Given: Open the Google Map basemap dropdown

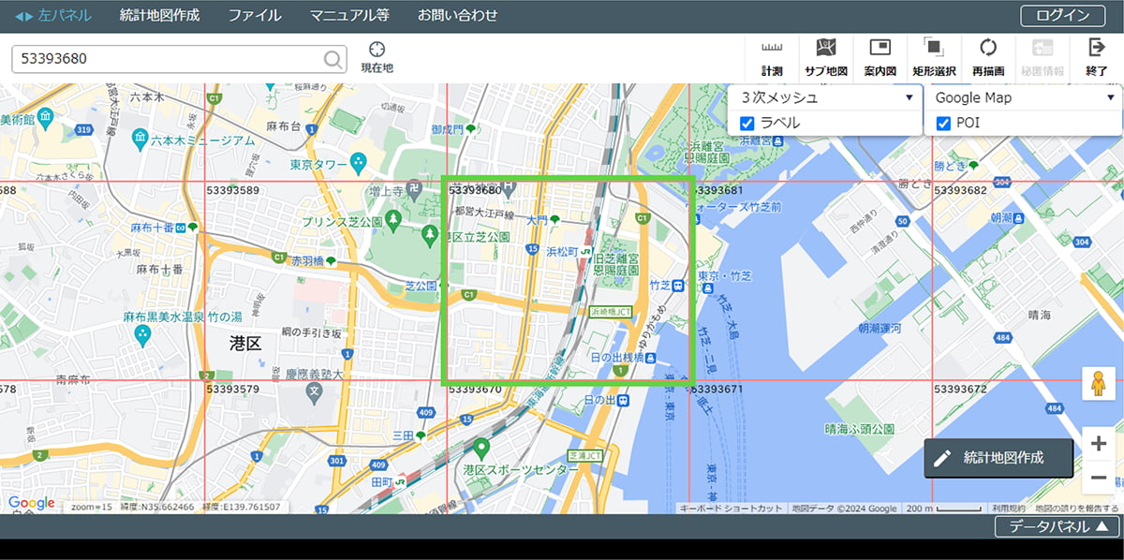Looking at the screenshot, I should point(1024,97).
